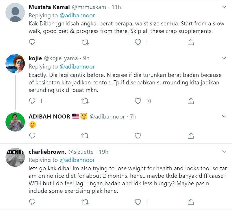This screenshot has width=232, height=211.
Task: Open options chevron on charliebrown's tweet
Action: point(224,151)
